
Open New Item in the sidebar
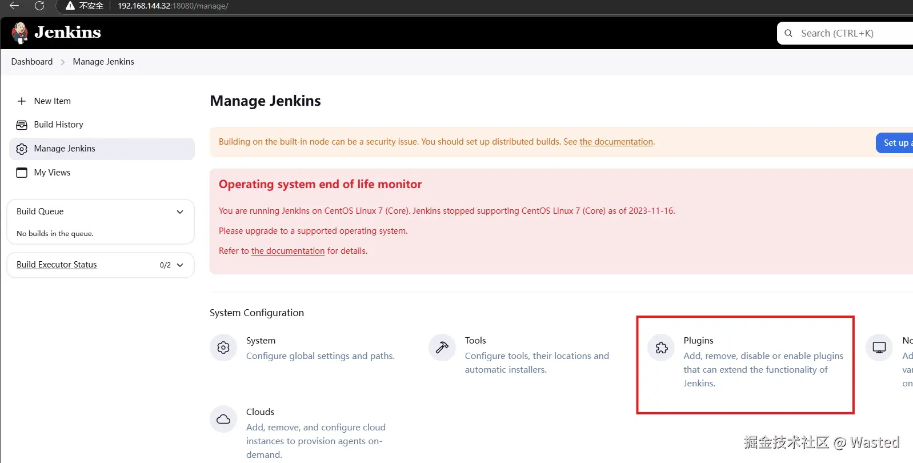pyautogui.click(x=102, y=101)
